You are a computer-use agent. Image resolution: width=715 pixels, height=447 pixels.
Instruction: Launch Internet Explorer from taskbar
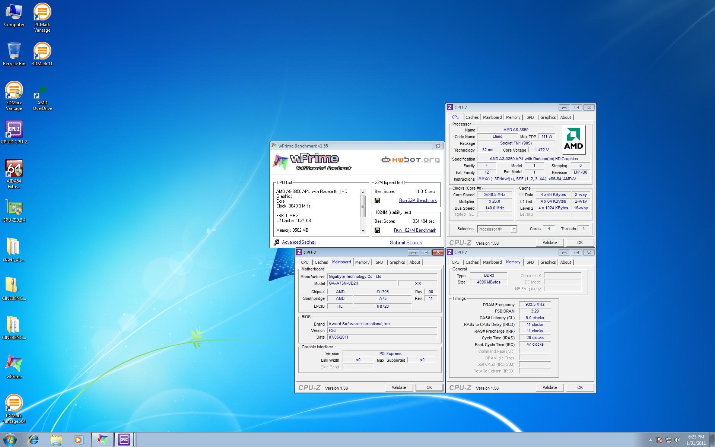point(34,440)
